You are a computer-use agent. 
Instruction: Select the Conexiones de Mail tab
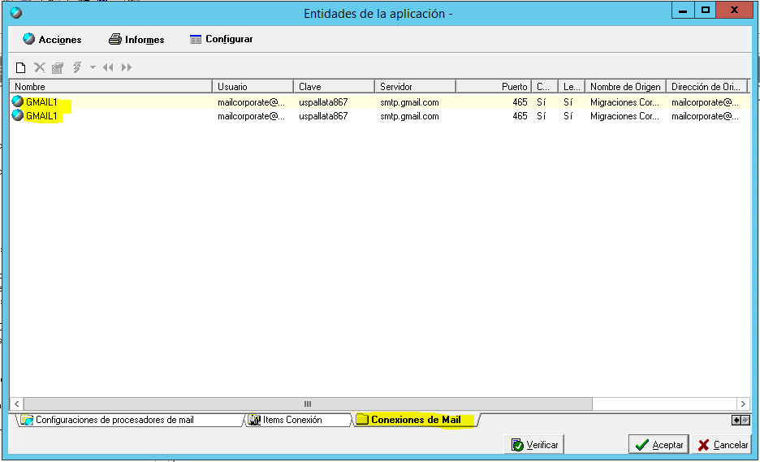point(417,420)
